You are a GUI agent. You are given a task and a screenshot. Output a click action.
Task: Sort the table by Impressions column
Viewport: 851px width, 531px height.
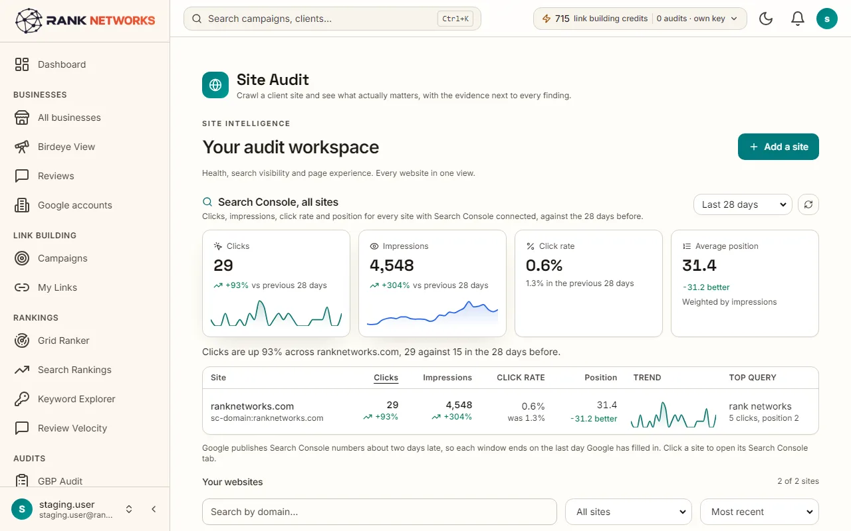click(x=447, y=378)
